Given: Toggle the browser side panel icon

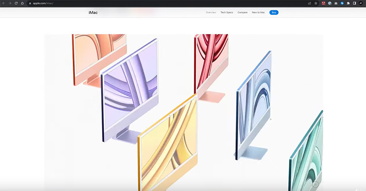Looking at the screenshot, I should (x=354, y=3).
